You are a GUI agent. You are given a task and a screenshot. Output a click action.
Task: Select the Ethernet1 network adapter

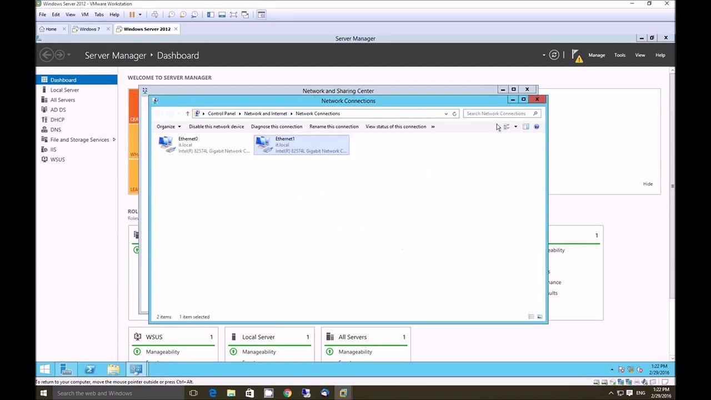[302, 145]
